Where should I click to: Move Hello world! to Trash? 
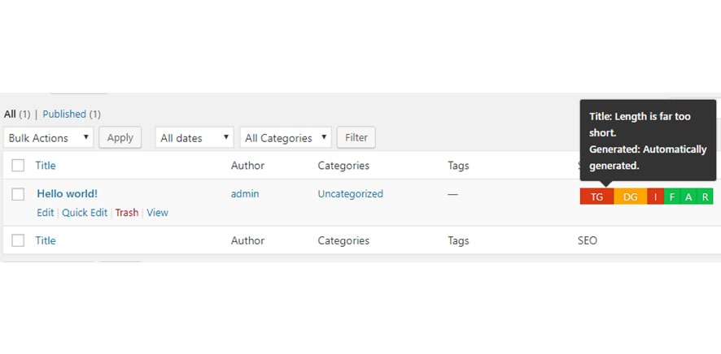(127, 212)
